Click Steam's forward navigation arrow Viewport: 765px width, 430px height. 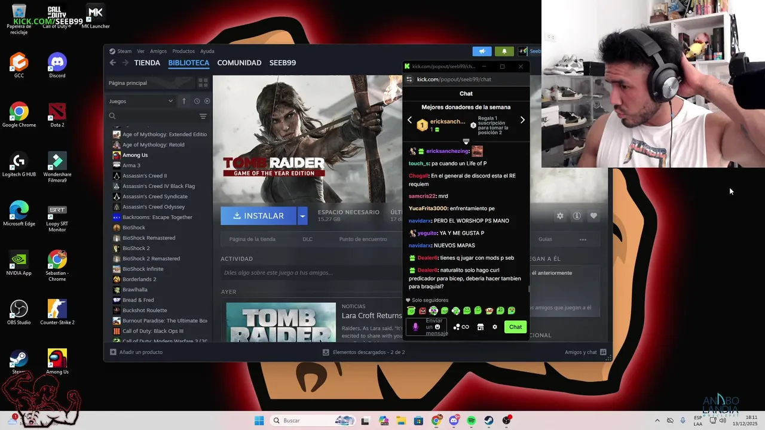(x=125, y=63)
